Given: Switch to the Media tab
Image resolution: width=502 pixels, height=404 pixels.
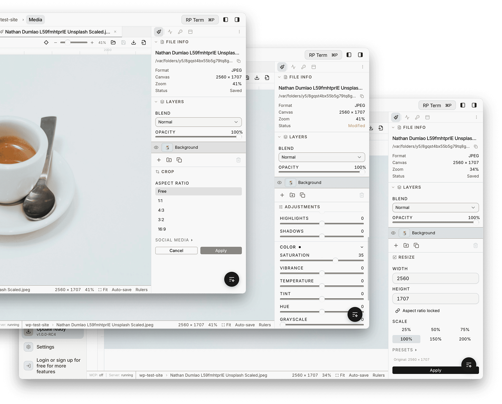Looking at the screenshot, I should pyautogui.click(x=35, y=19).
